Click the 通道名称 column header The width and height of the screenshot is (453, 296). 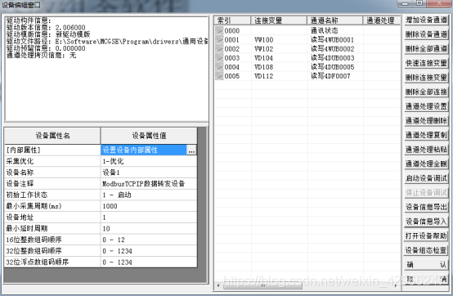pos(334,20)
